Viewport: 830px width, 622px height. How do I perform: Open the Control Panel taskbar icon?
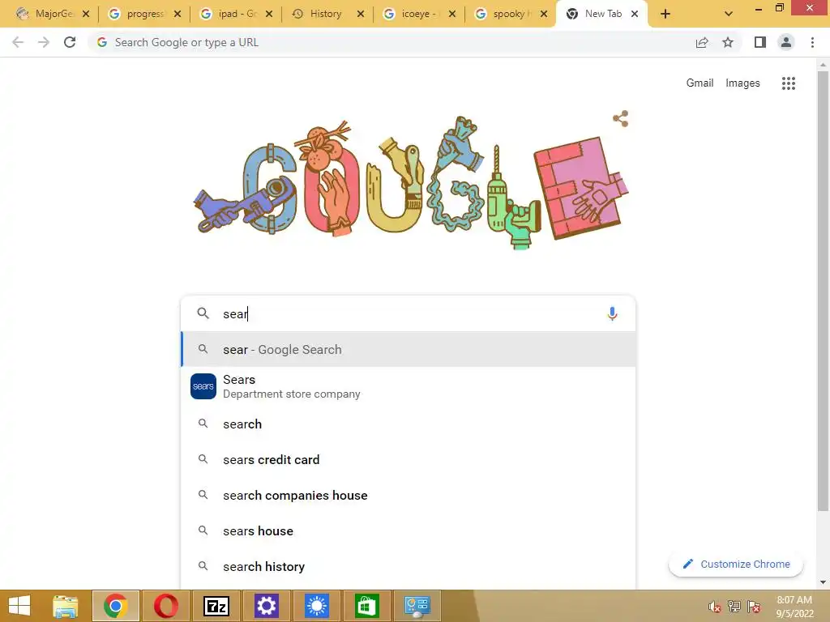(417, 606)
